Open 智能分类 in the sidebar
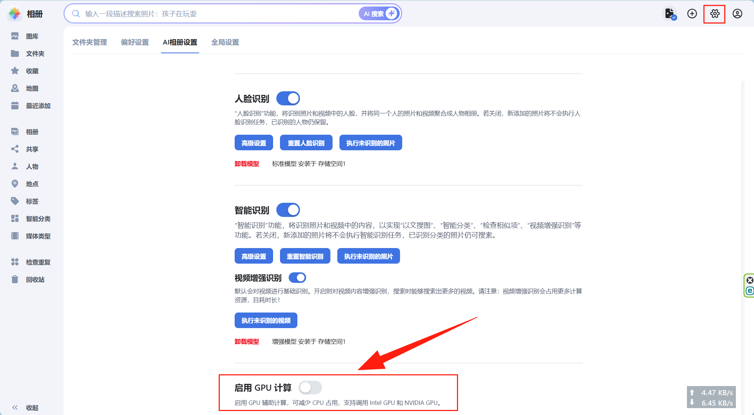 [x=38, y=219]
